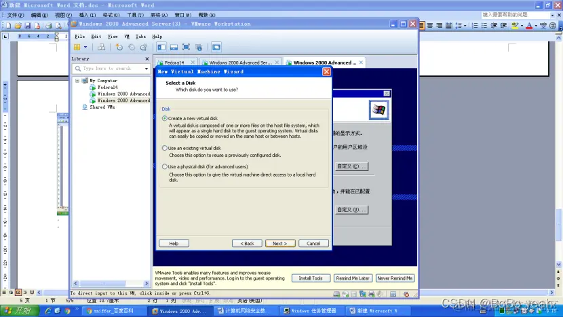The width and height of the screenshot is (563, 317).
Task: Click the Windows 开始 Start button
Action: pyautogui.click(x=20, y=311)
